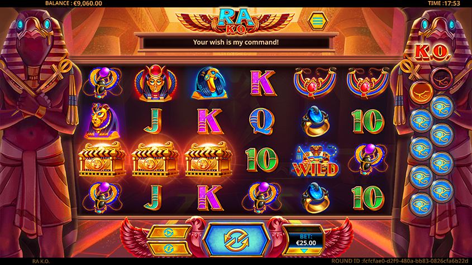Spin the reels with the blue button
The image size is (472, 265).
coord(236,240)
